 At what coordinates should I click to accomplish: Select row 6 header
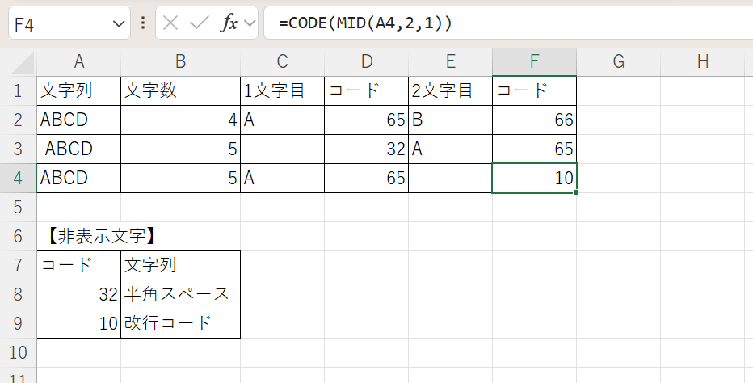18,237
